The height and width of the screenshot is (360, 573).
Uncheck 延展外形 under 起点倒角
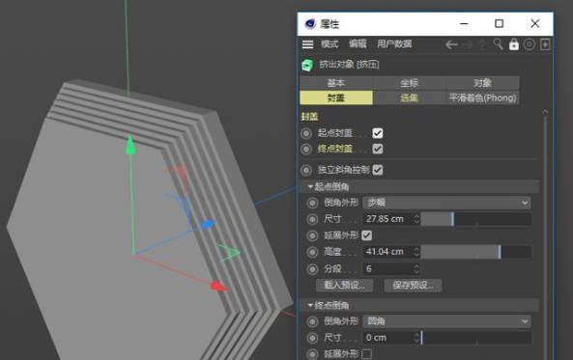click(366, 235)
